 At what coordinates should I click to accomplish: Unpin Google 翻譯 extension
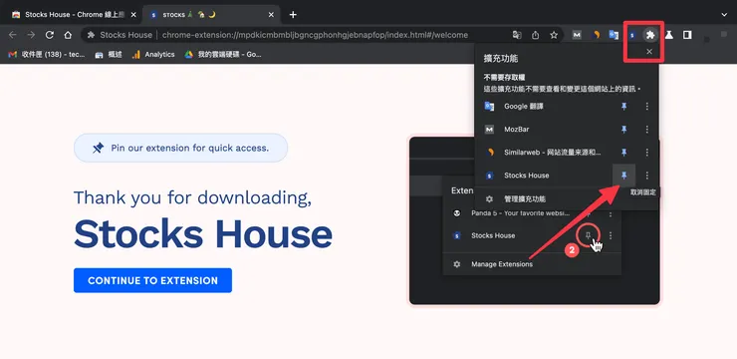pyautogui.click(x=624, y=107)
